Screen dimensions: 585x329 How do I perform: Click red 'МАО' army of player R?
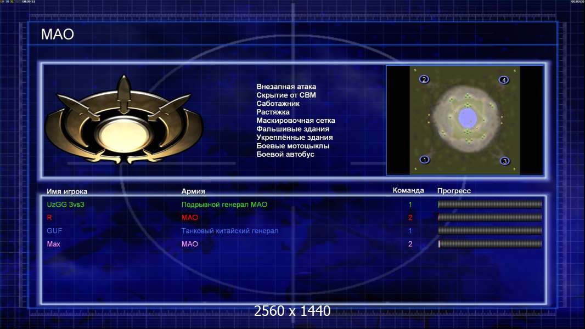189,217
